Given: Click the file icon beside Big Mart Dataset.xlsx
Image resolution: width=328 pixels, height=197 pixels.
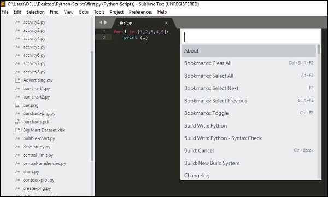Looking at the screenshot, I should point(17,130).
